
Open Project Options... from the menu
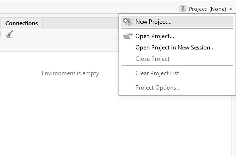pos(158,88)
